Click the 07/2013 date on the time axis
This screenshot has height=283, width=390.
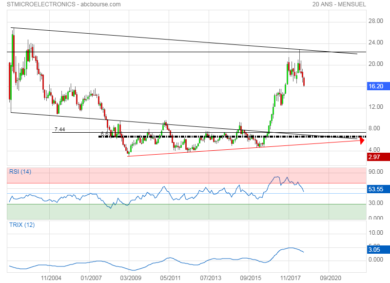tap(209, 278)
